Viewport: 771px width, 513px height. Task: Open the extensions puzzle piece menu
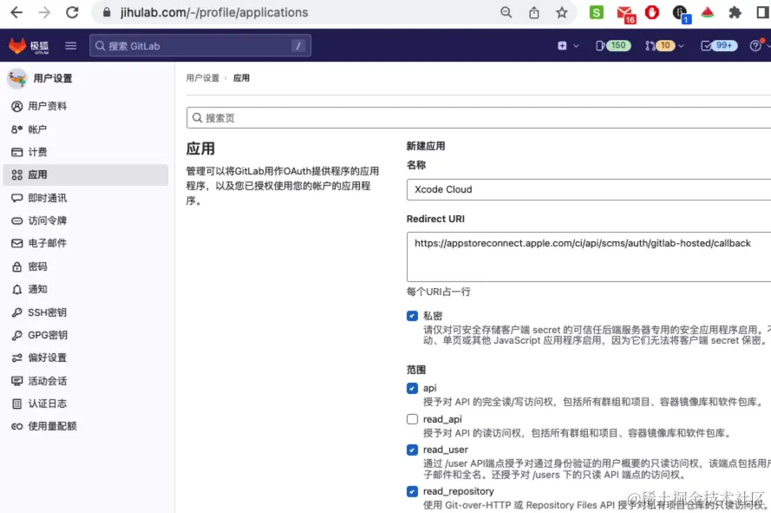(735, 12)
